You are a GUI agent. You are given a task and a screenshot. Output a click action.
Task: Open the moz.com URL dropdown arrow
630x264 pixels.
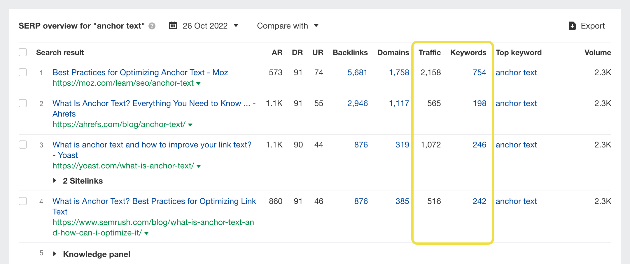point(199,84)
